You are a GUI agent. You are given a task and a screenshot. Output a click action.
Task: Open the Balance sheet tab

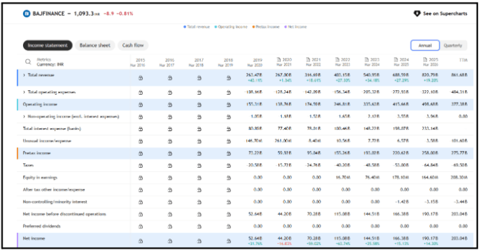95,45
